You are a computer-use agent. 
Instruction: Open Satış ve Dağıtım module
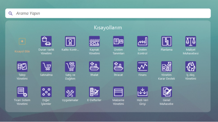70,67
